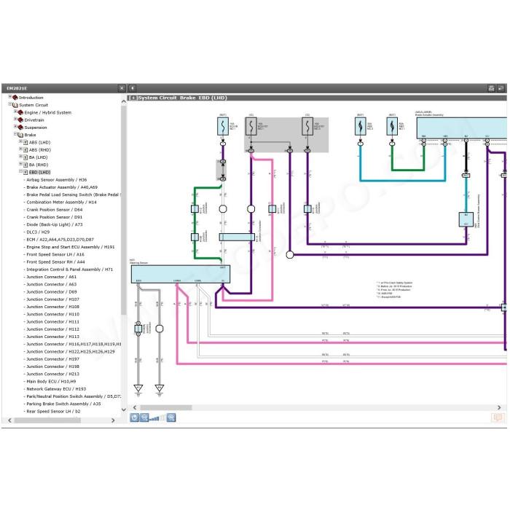
Task: Expand the Suspension tree node
Action: [x=15, y=127]
